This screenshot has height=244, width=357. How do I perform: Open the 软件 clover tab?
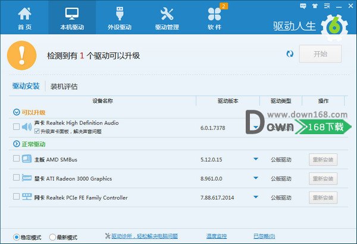(x=214, y=18)
